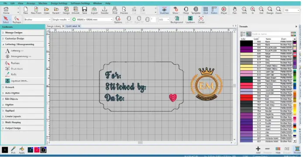Image resolution: width=303 pixels, height=158 pixels.
Task: Click the New From template icon
Action: (36, 10)
